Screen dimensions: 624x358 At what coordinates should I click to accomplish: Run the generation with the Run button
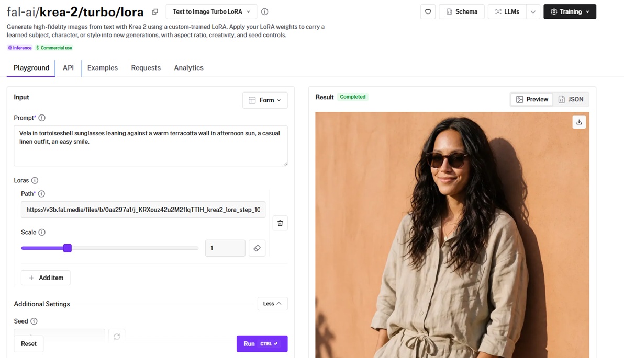pos(262,344)
